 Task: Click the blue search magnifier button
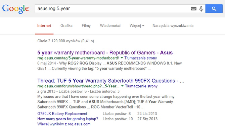[x=214, y=9]
